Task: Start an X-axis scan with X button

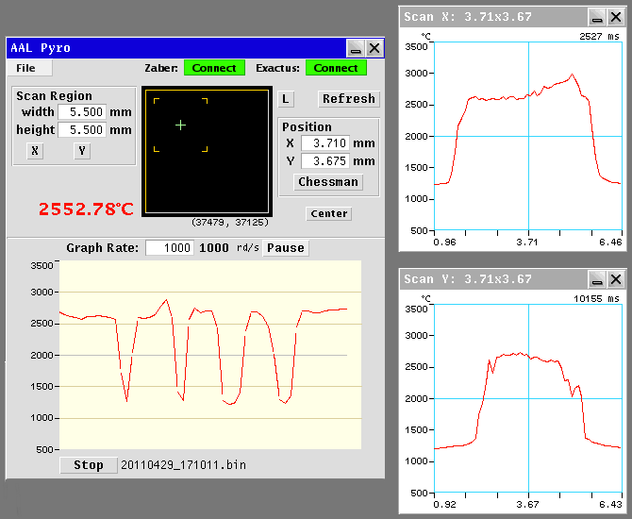Action: 35,151
